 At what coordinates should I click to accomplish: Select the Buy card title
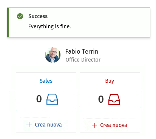[x=110, y=81]
